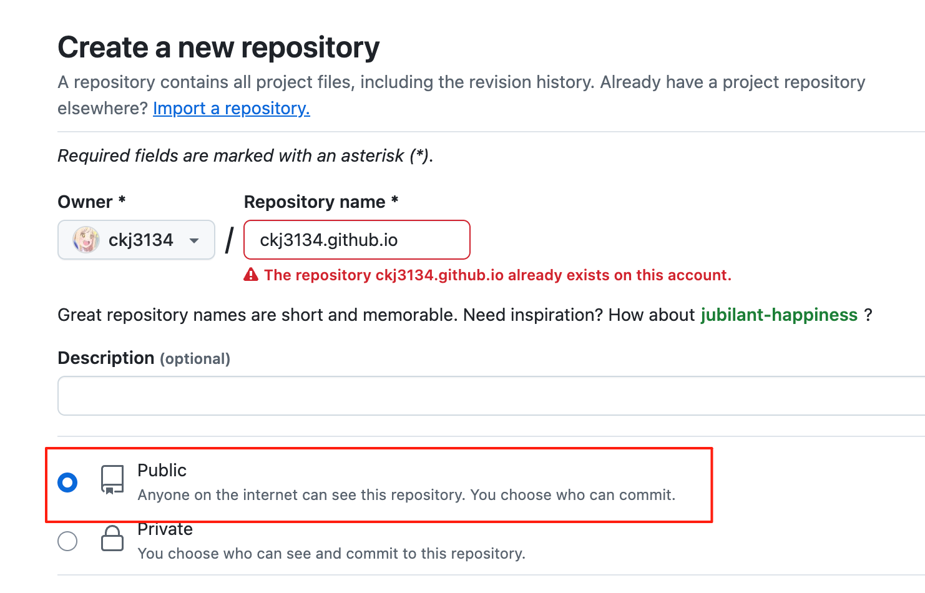Select the Public radio button
Viewport: 925px width, 593px height.
click(x=67, y=483)
